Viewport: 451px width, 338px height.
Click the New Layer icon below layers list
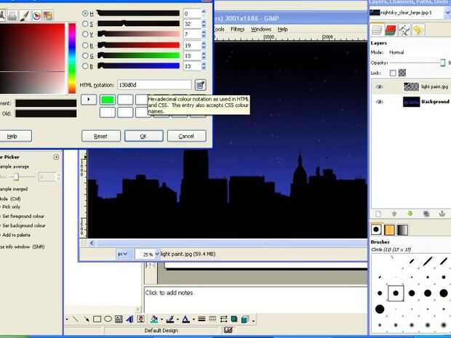(378, 214)
